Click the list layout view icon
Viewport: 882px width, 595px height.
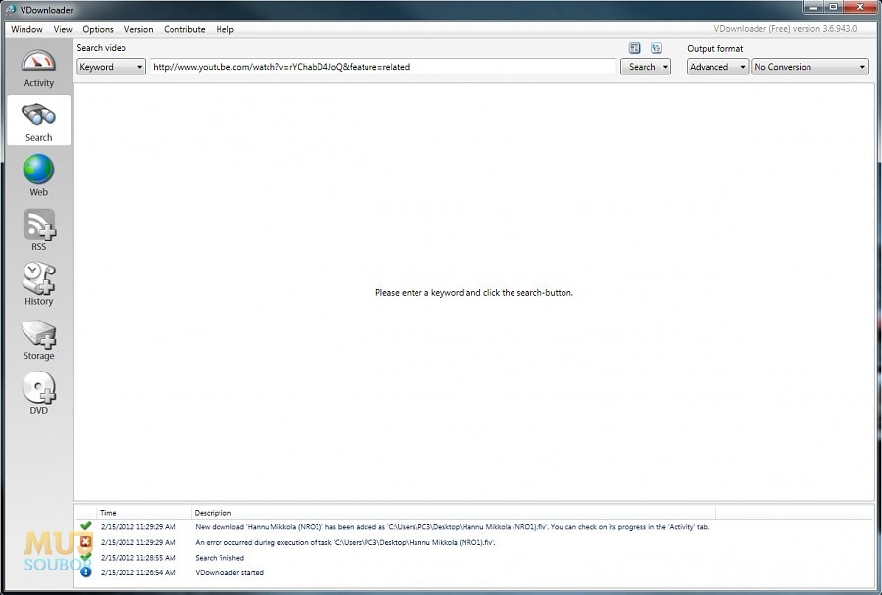(634, 48)
